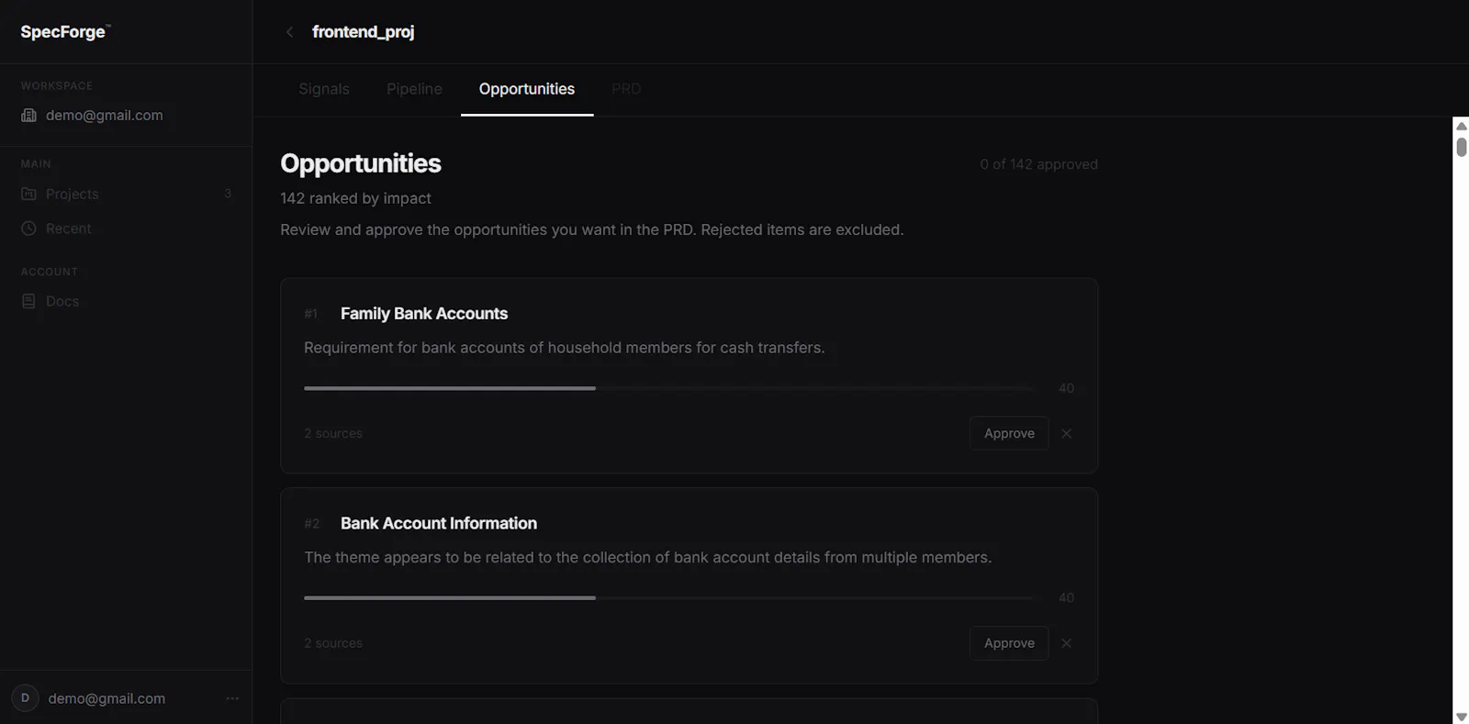Click the SpecForge logo
The image size is (1469, 724).
click(64, 32)
